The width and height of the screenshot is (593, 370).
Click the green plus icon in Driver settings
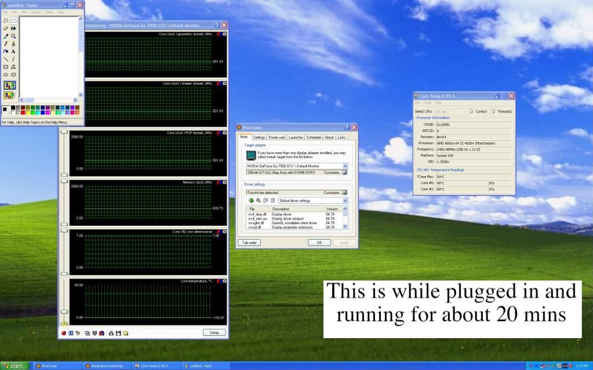click(252, 200)
